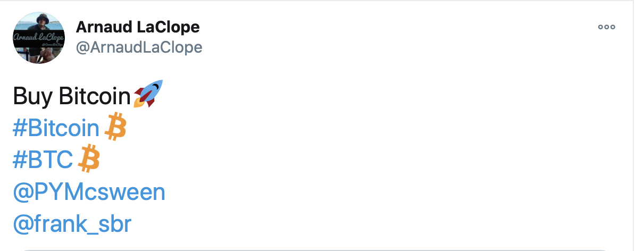635x251 pixels.
Task: Open the tweet's three-dot more options menu
Action: 606,27
